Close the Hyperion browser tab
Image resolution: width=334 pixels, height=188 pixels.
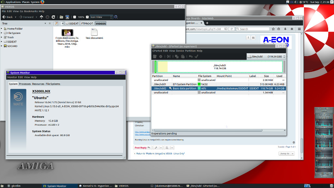(202, 23)
